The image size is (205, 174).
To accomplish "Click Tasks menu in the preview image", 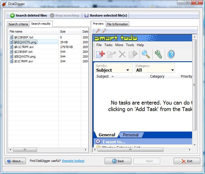I will (x=108, y=45).
